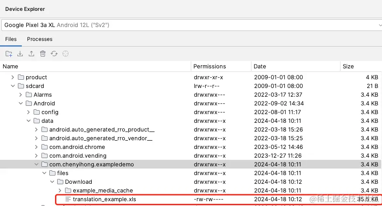Collapse the data folder
Viewport: 382px width, 206px height.
click(x=28, y=121)
